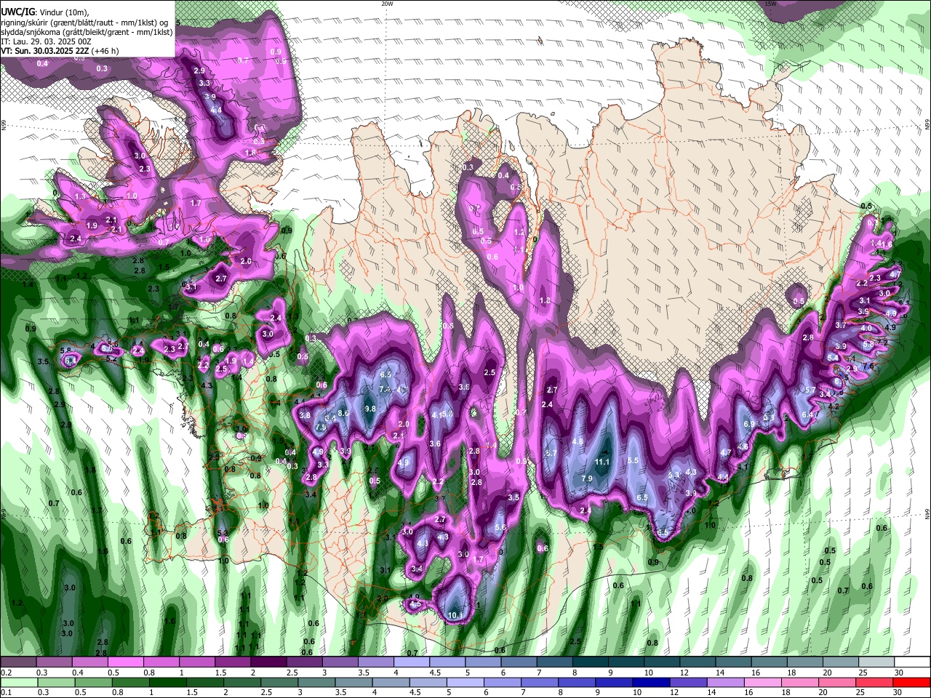This screenshot has width=931, height=698.
Task: Click the lilac lower legend swatch between 14 and 16
Action: (727, 682)
